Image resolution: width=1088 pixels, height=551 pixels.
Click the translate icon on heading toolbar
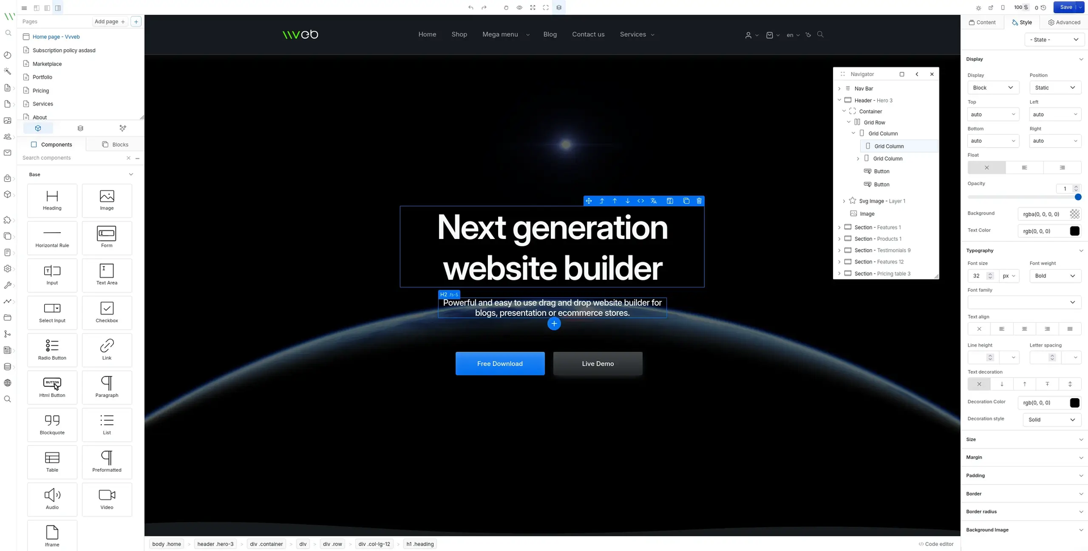click(654, 201)
